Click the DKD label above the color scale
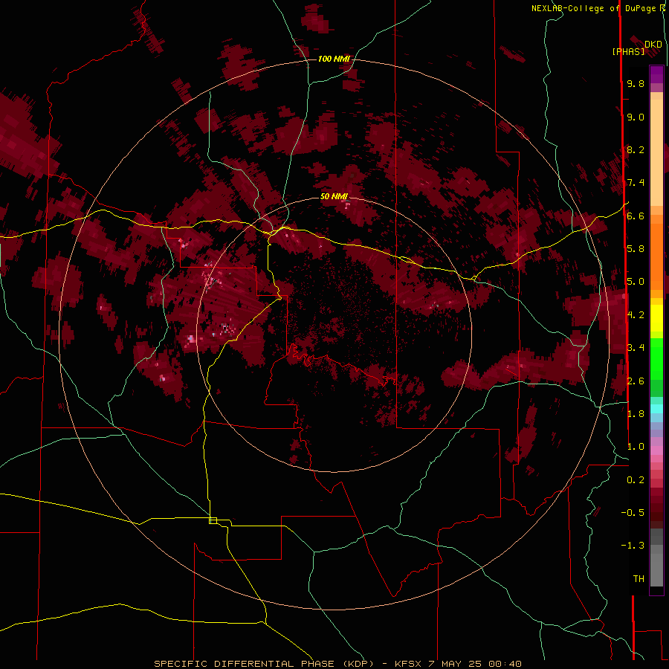Screen dimensions: 669x669 coord(653,45)
